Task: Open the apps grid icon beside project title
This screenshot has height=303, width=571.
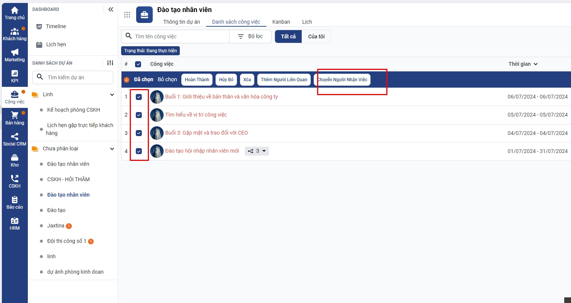Action: 127,15
